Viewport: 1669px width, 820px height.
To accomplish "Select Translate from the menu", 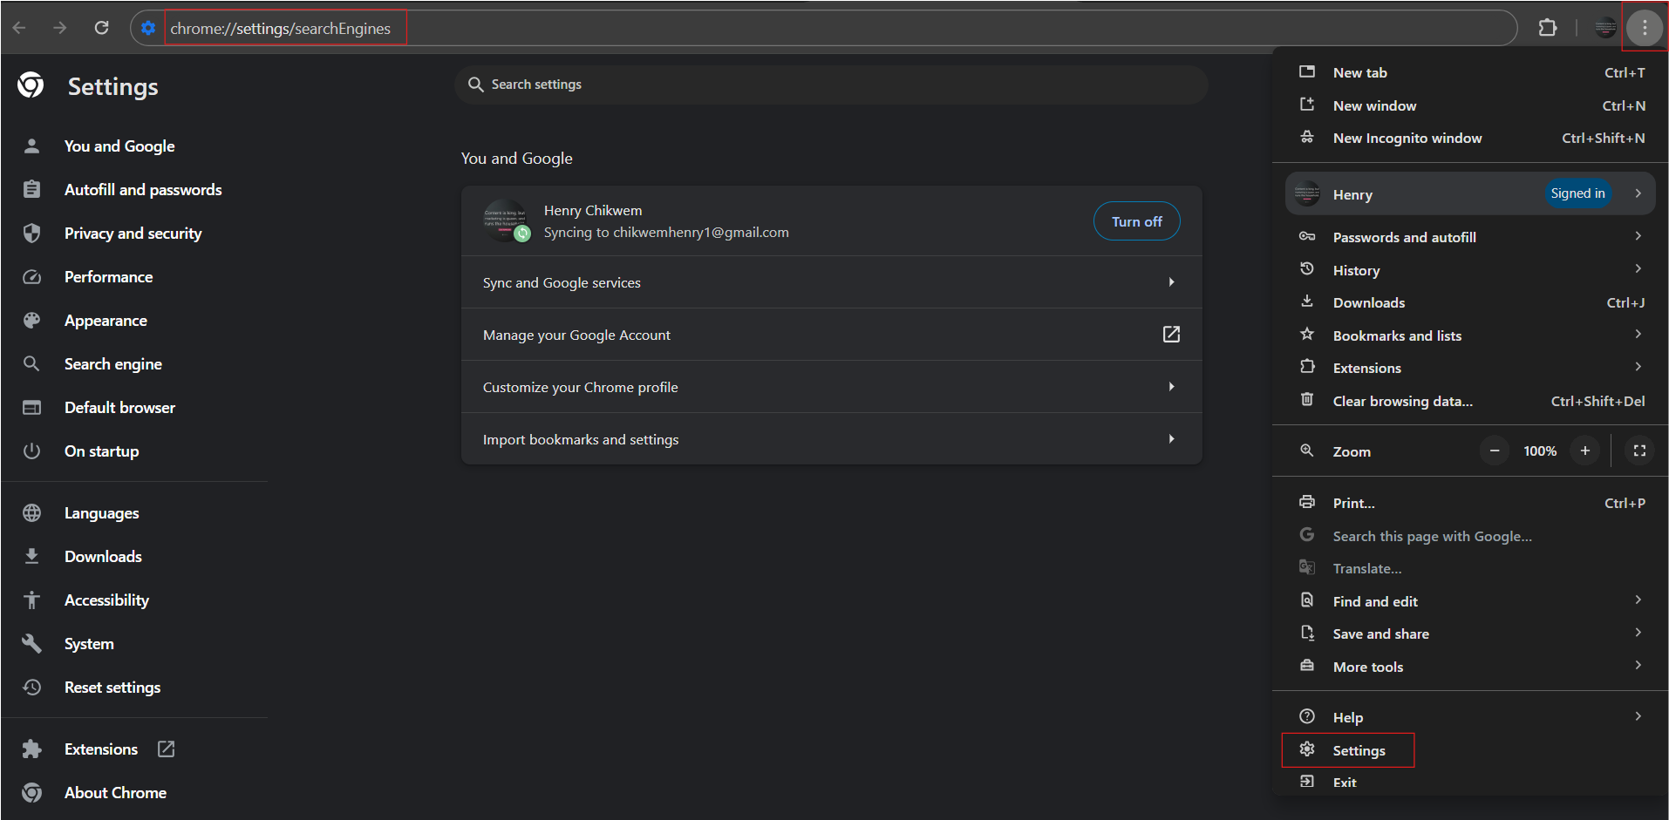I will (1470, 568).
